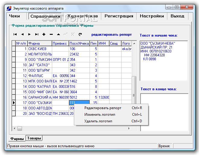Click the Фирма column header

(40, 43)
